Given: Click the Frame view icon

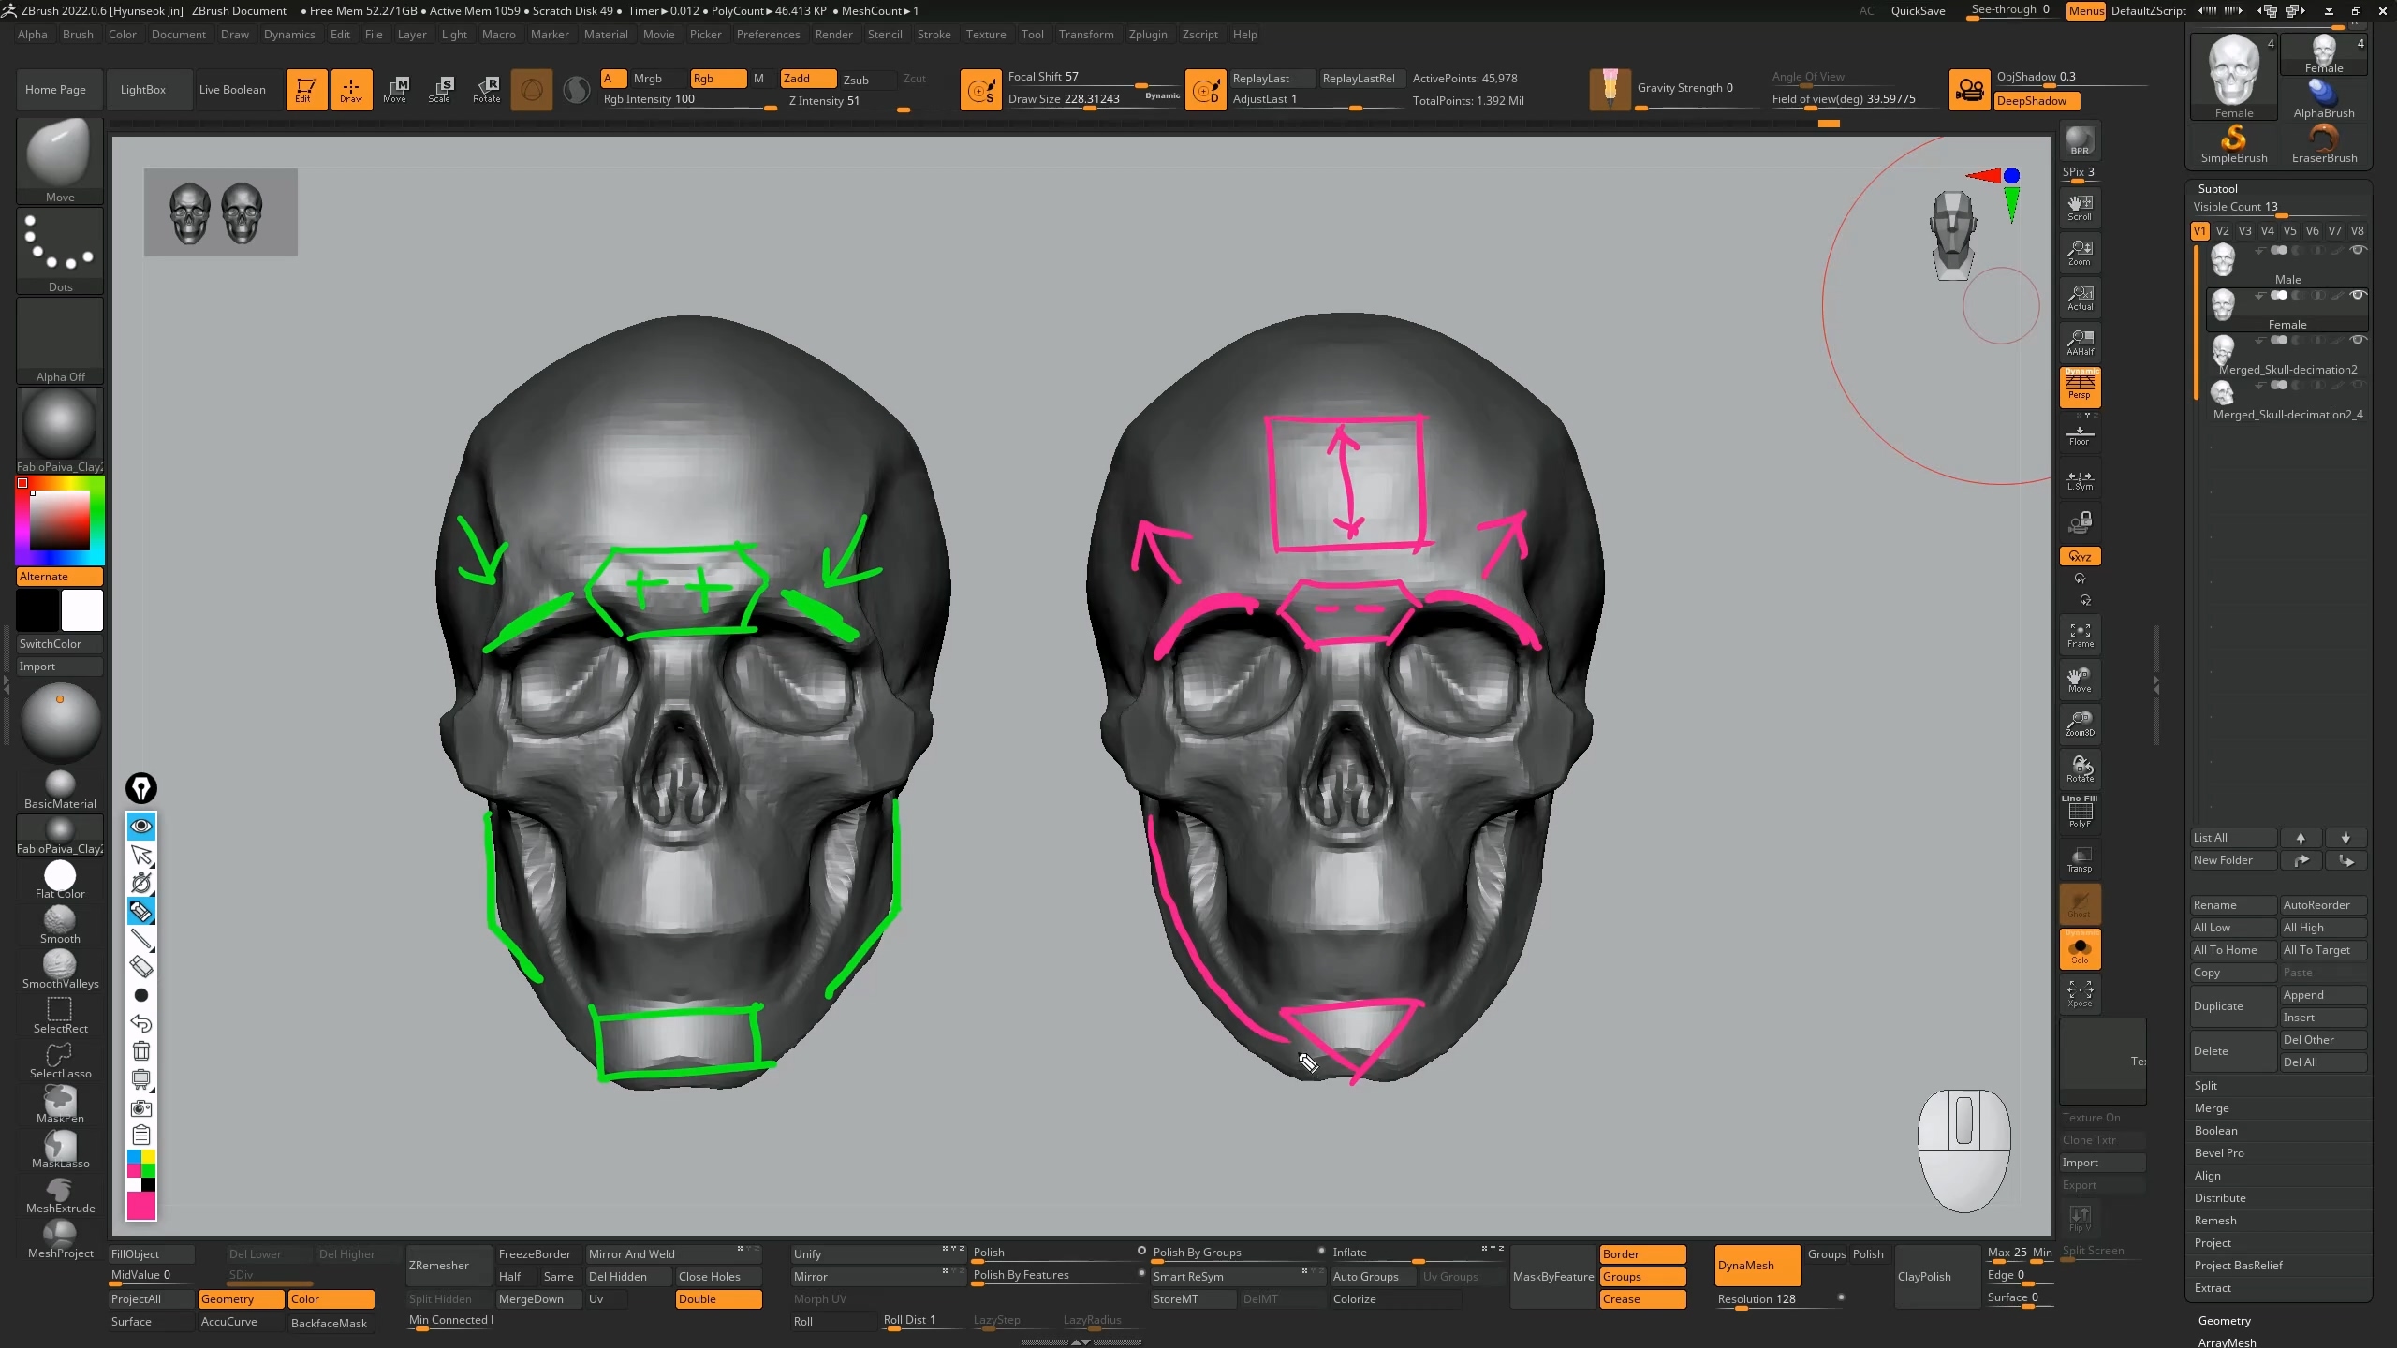Looking at the screenshot, I should [2080, 636].
